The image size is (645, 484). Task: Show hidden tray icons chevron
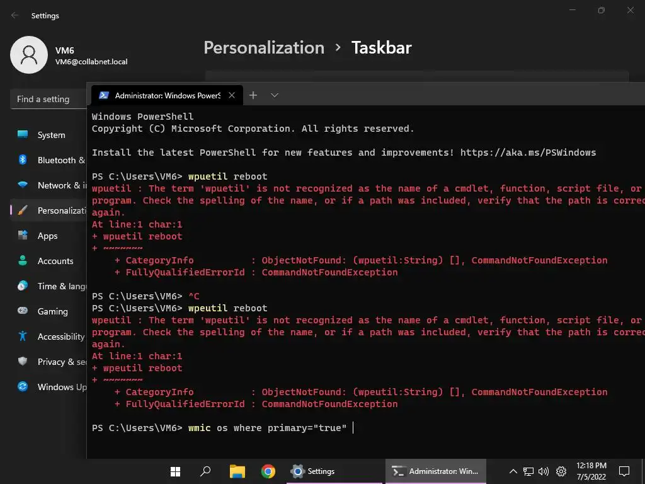513,471
